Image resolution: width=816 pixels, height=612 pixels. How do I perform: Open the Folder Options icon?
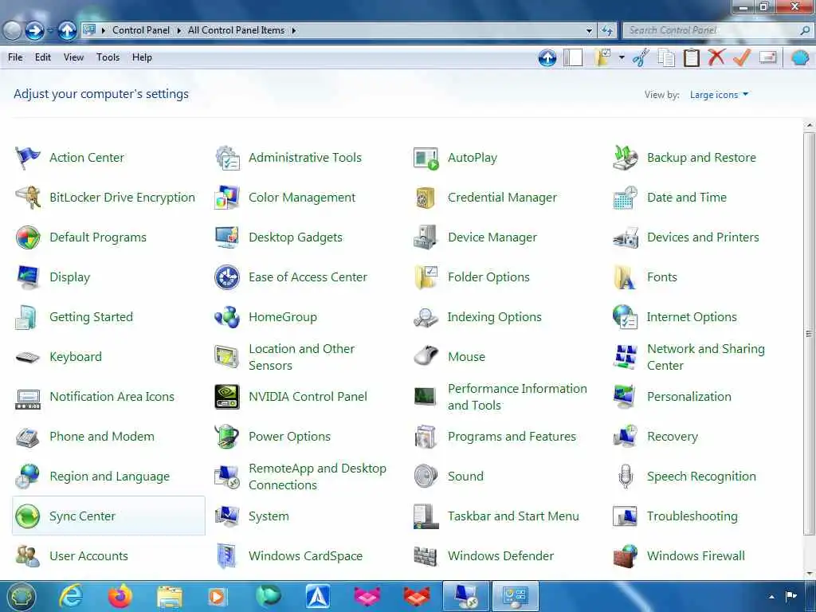(426, 277)
